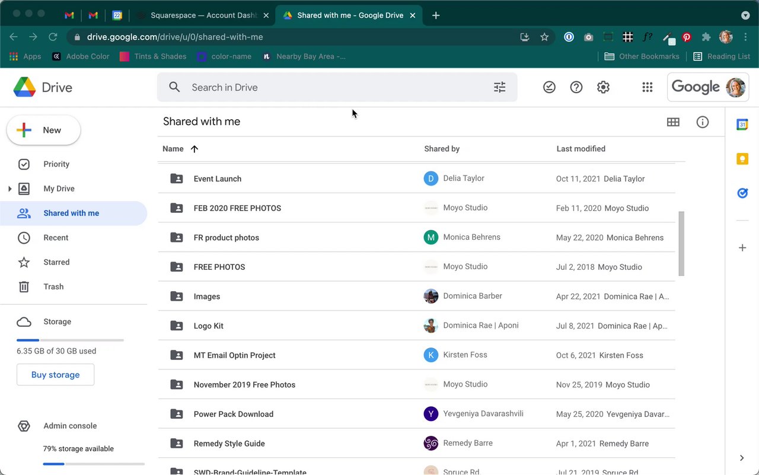Open the Extensions puzzle piece menu
759x475 pixels.
click(706, 37)
